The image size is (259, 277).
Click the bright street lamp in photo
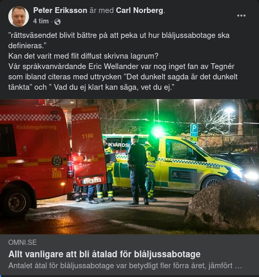(229, 110)
